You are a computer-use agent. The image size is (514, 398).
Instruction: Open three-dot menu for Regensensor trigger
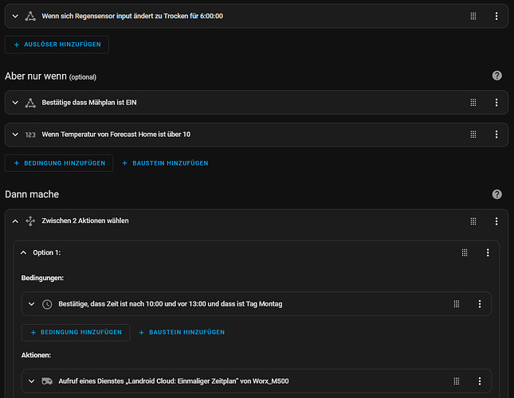click(496, 15)
